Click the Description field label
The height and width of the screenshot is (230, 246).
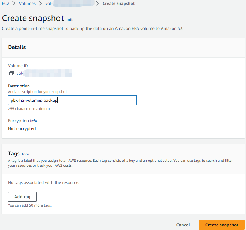click(x=19, y=86)
